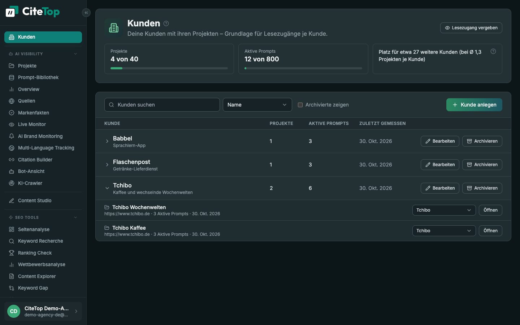The width and height of the screenshot is (520, 325).
Task: Click the globe icon for Multi-Language Tracking
Action: pos(12,148)
